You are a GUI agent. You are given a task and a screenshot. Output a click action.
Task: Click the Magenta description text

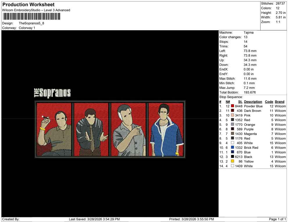(x=250, y=134)
